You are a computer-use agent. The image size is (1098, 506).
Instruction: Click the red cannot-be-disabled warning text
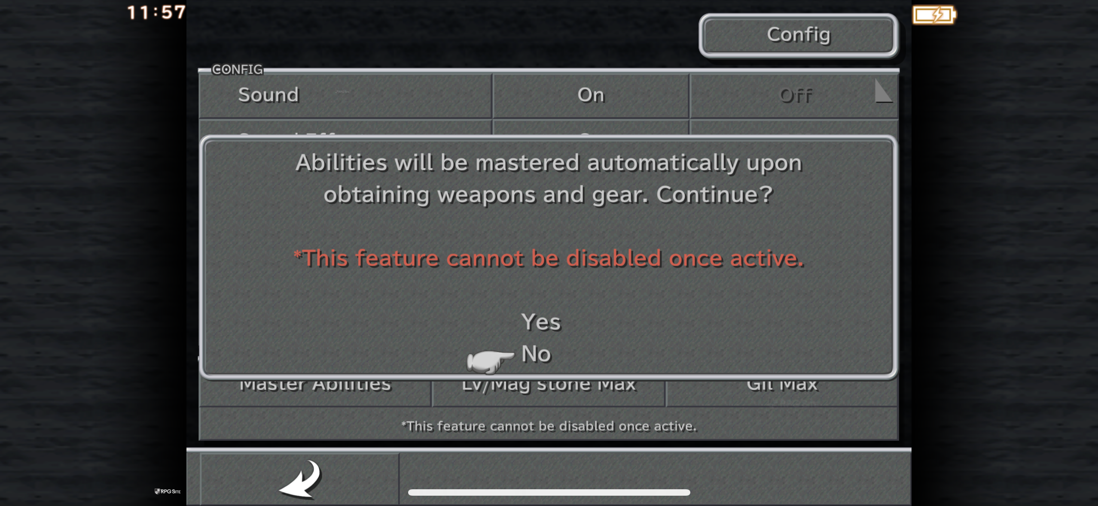549,258
